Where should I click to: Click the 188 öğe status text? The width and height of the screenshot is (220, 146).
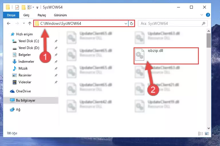tap(12, 133)
